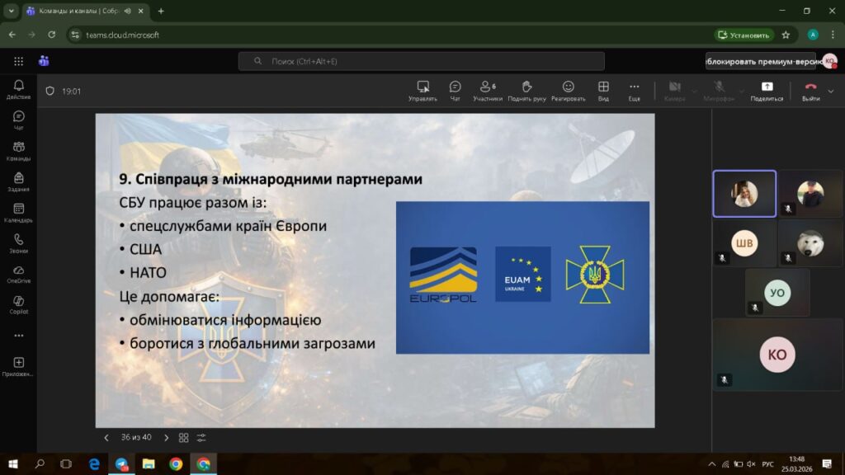The image size is (845, 475).
Task: Expand camera options arrow
Action: tap(695, 91)
